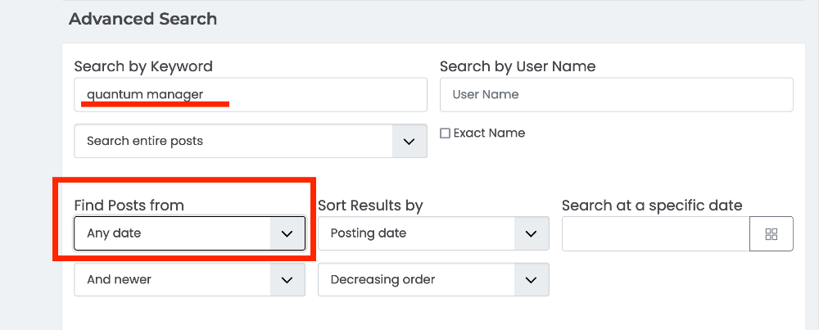
Task: Click the specific date text input
Action: pos(655,233)
